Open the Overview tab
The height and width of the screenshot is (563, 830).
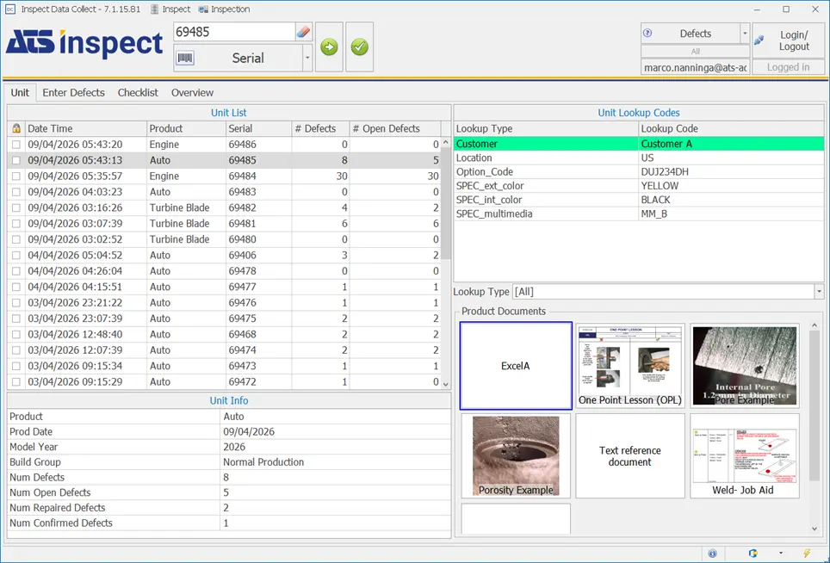[x=192, y=93]
